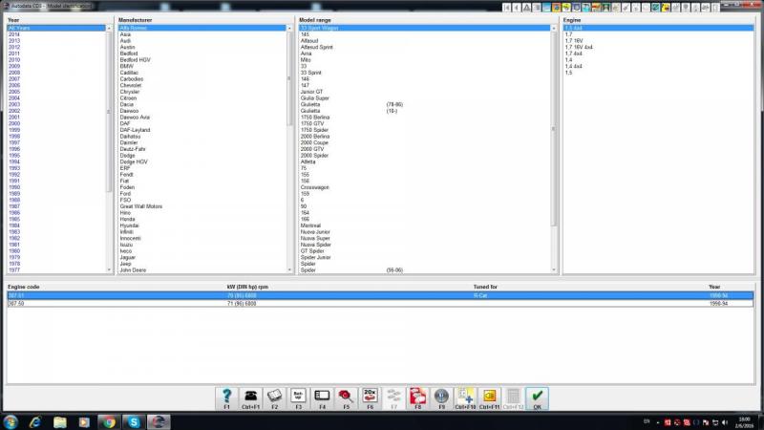This screenshot has height=430, width=764.
Task: Select Hyundai in Manufacturer list
Action: [129, 226]
